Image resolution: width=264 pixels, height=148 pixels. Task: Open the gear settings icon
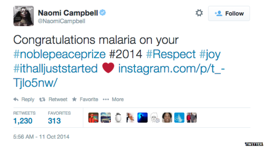[199, 13]
